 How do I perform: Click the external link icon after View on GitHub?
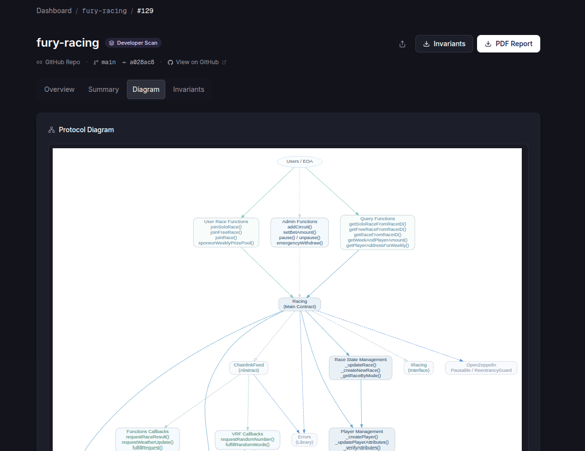[x=224, y=62]
